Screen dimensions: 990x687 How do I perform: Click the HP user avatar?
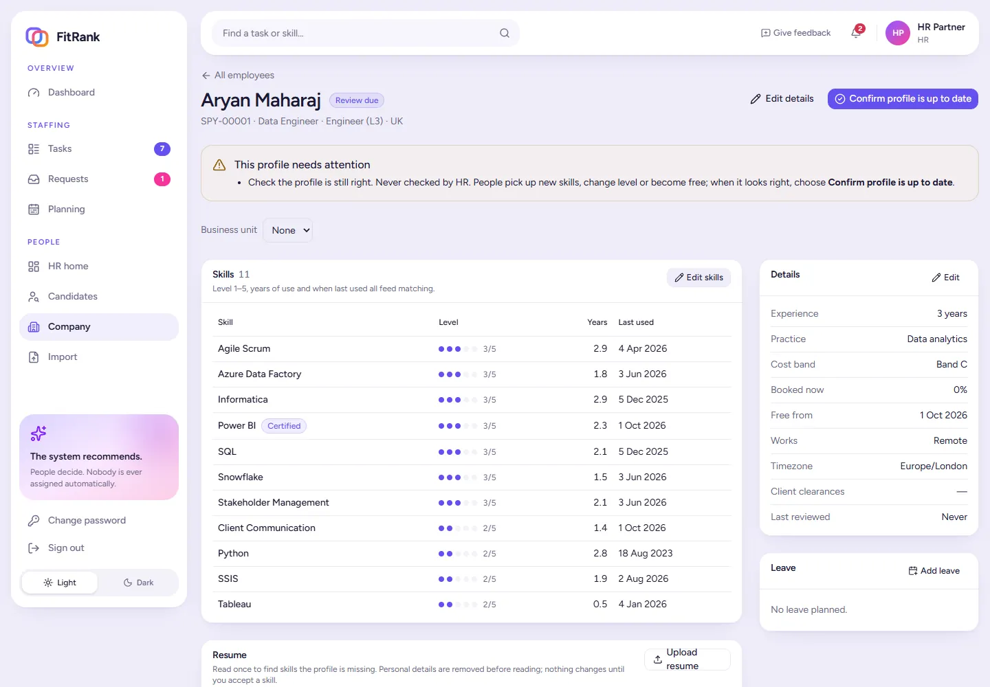click(x=898, y=33)
